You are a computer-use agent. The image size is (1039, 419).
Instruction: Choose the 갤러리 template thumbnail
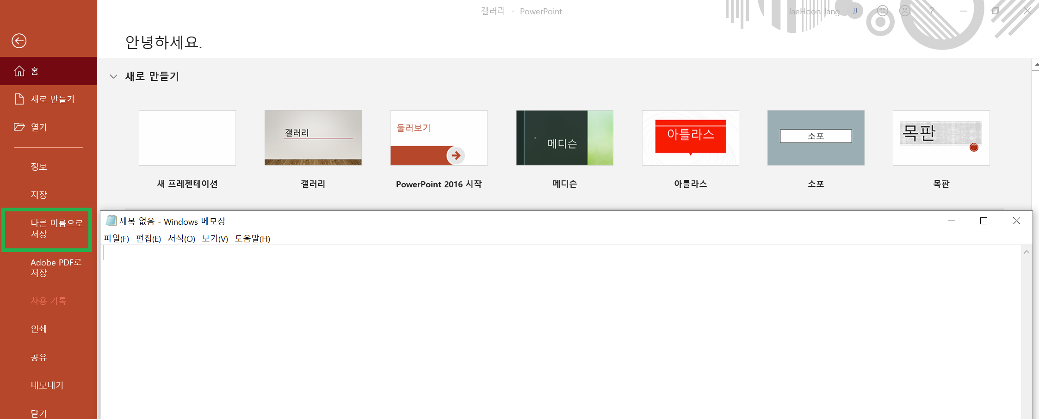pyautogui.click(x=313, y=138)
